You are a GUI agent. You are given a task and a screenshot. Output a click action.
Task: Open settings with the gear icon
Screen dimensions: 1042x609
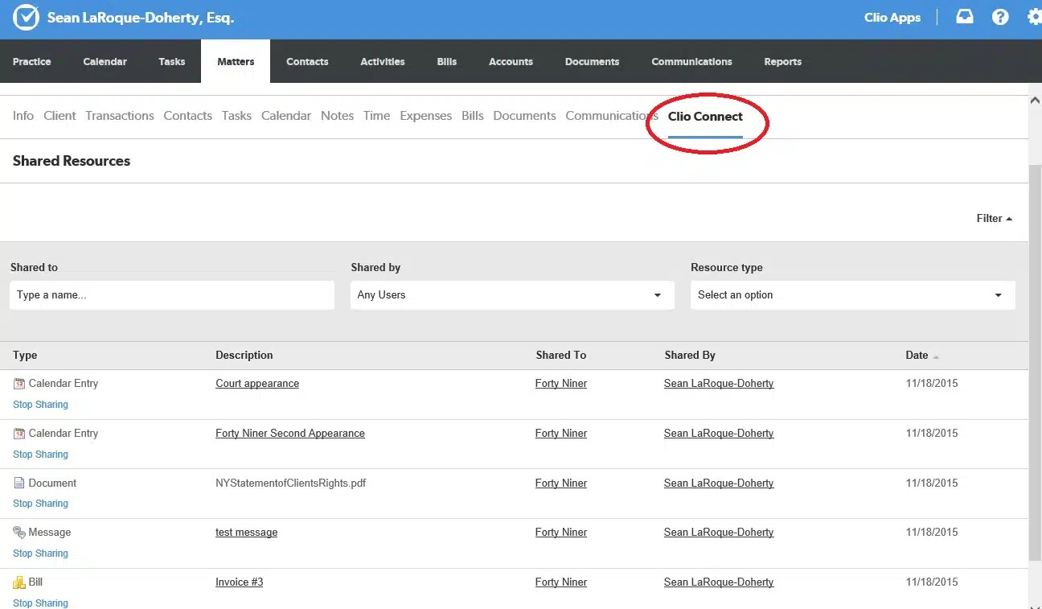pos(1036,16)
